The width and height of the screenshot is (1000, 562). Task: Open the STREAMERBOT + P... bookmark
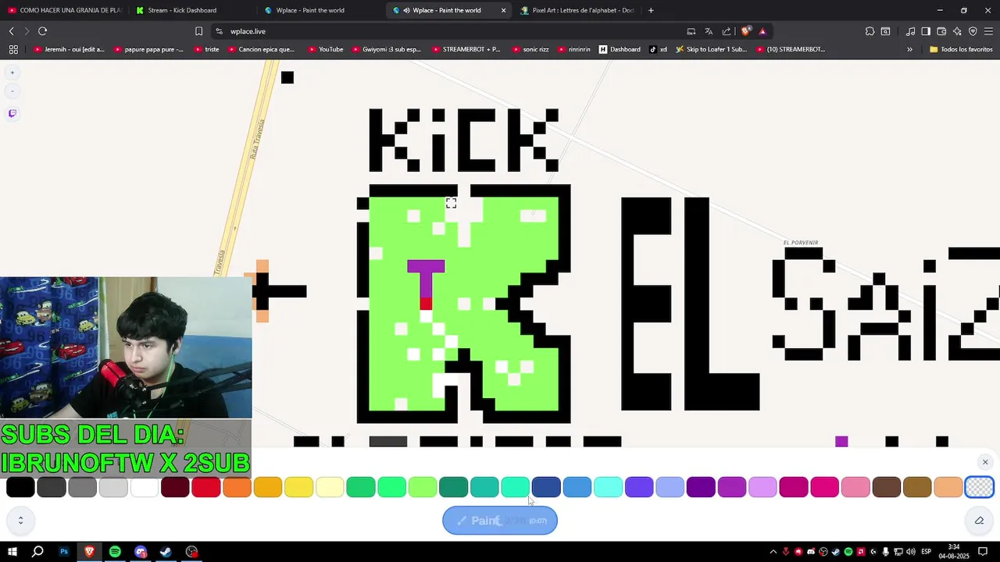pos(466,49)
